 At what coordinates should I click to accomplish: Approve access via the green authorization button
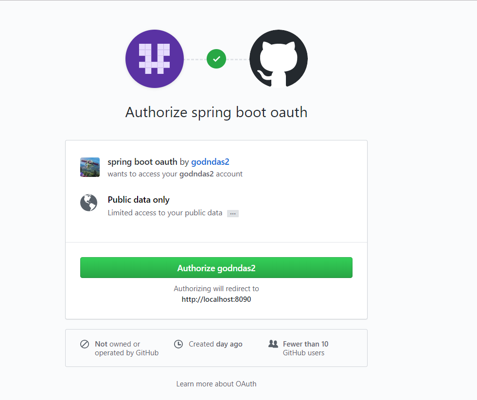[216, 267]
